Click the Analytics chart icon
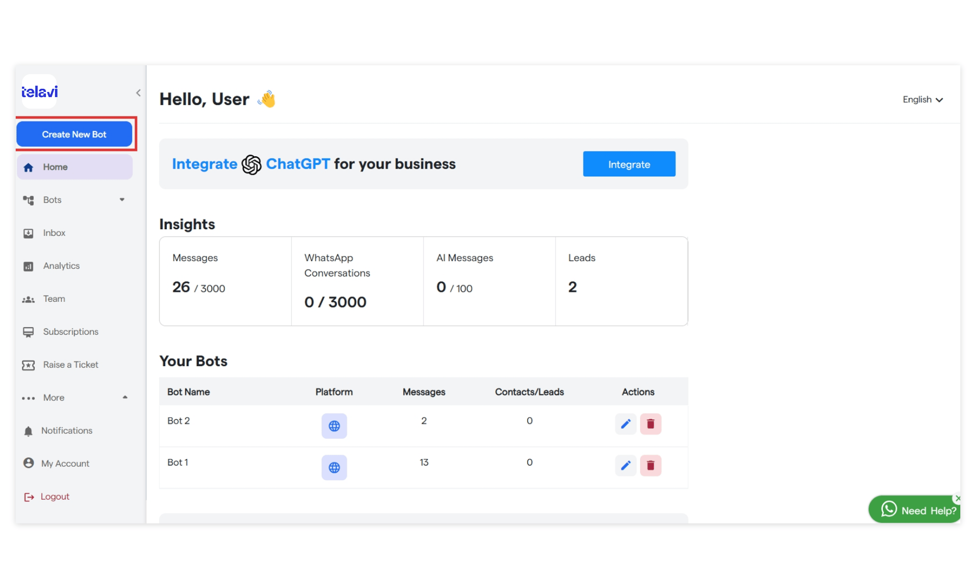The height and width of the screenshot is (564, 976). tap(28, 266)
